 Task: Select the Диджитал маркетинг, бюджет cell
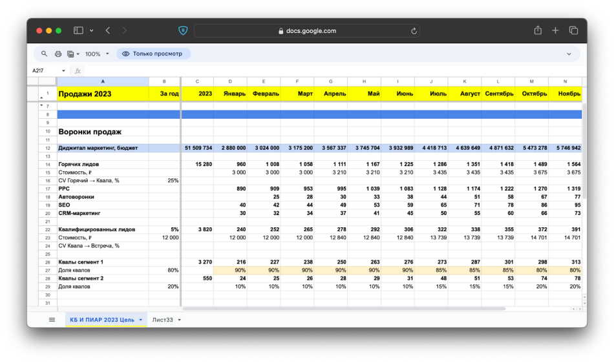103,148
